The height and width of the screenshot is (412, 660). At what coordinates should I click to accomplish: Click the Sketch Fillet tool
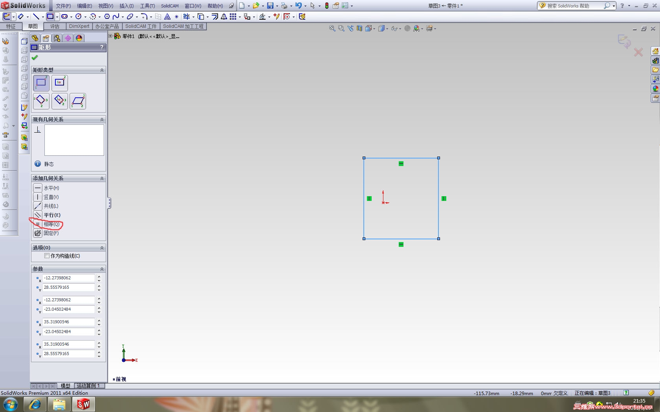(144, 16)
